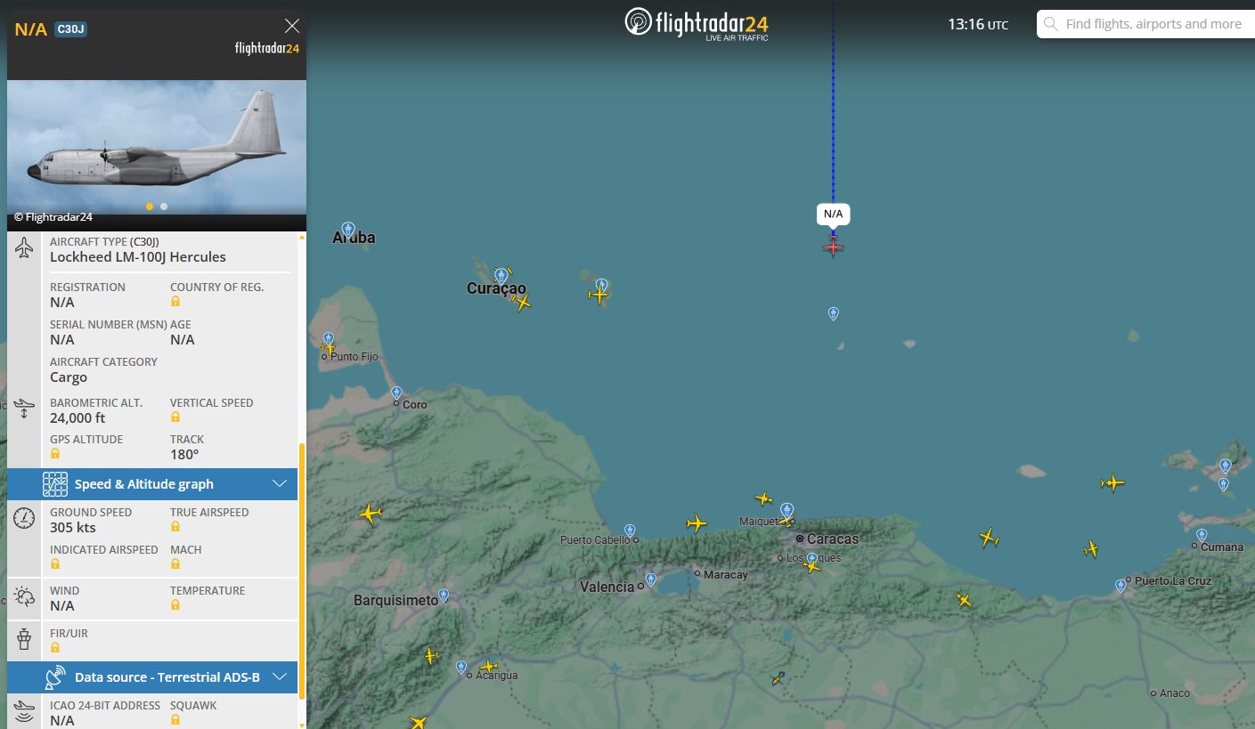Close the aircraft details panel
The height and width of the screenshot is (729, 1255).
[x=291, y=26]
